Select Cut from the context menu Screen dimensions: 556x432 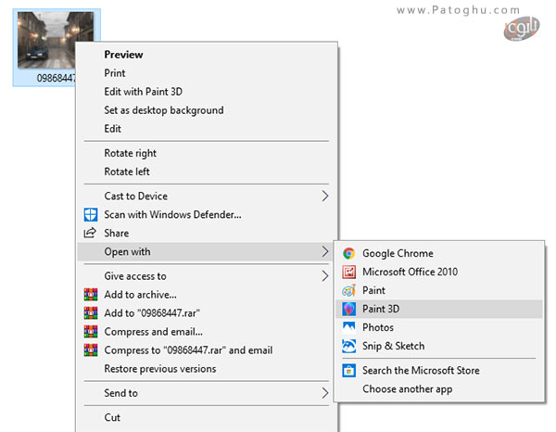click(x=207, y=417)
